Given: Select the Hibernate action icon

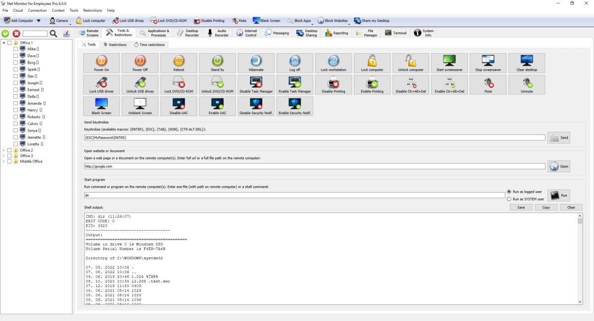Looking at the screenshot, I should coord(256,63).
